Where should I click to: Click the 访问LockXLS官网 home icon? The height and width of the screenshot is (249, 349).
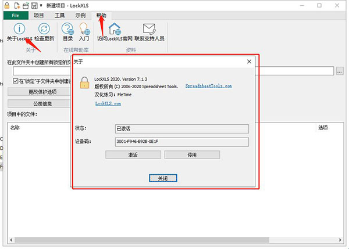pyautogui.click(x=115, y=28)
